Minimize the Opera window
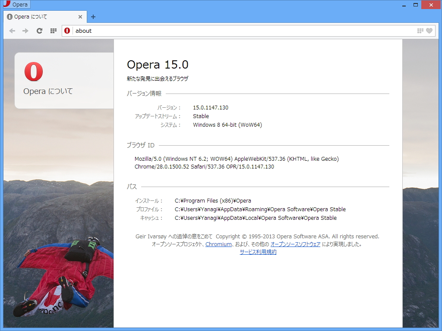 403,5
